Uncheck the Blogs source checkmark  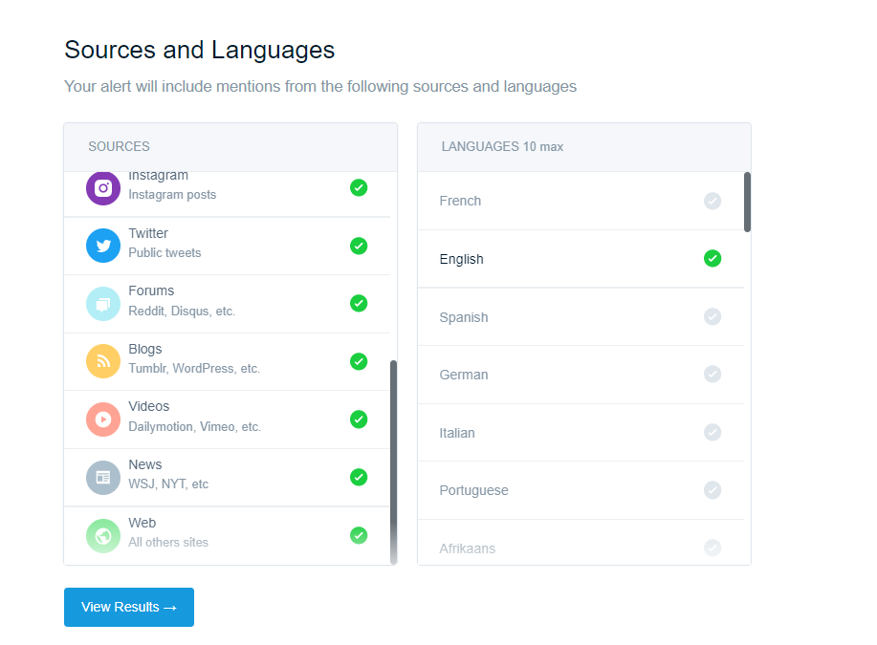pyautogui.click(x=359, y=361)
